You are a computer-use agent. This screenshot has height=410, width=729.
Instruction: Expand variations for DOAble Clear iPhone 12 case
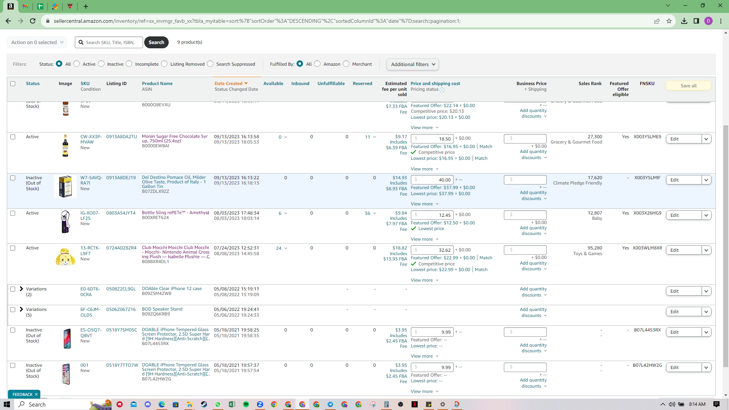click(22, 289)
